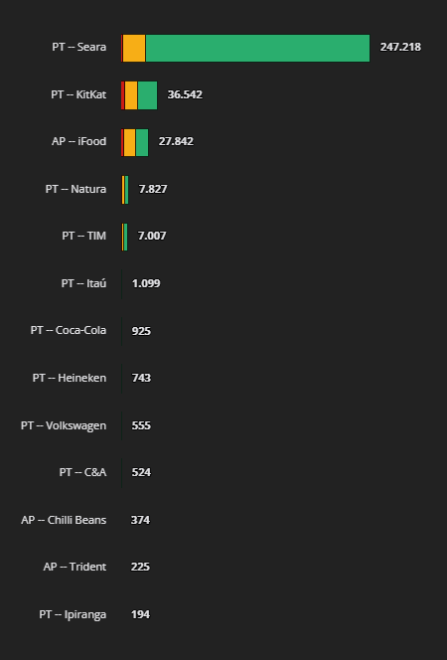Select the yellow segment of PT – Seara bar

134,48
